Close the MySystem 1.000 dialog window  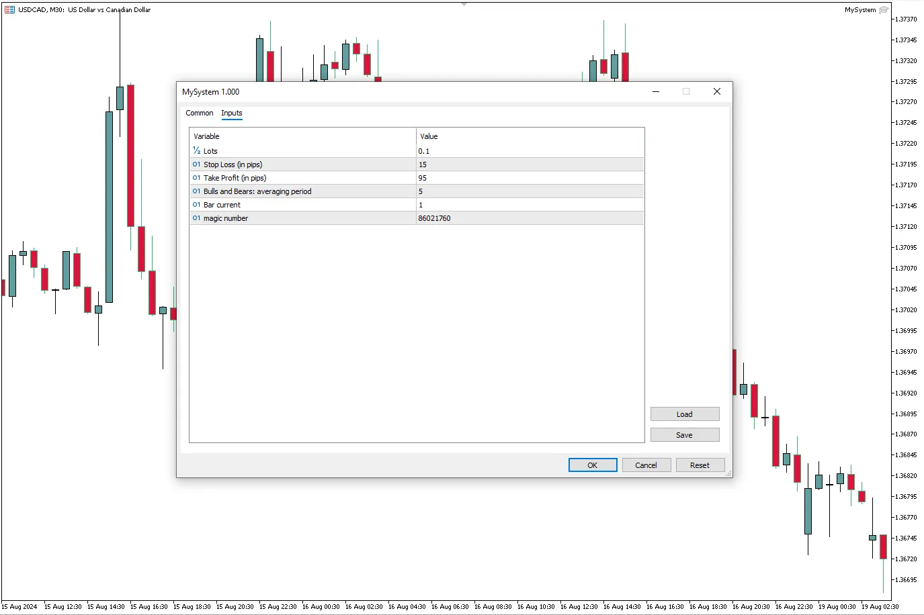point(716,92)
